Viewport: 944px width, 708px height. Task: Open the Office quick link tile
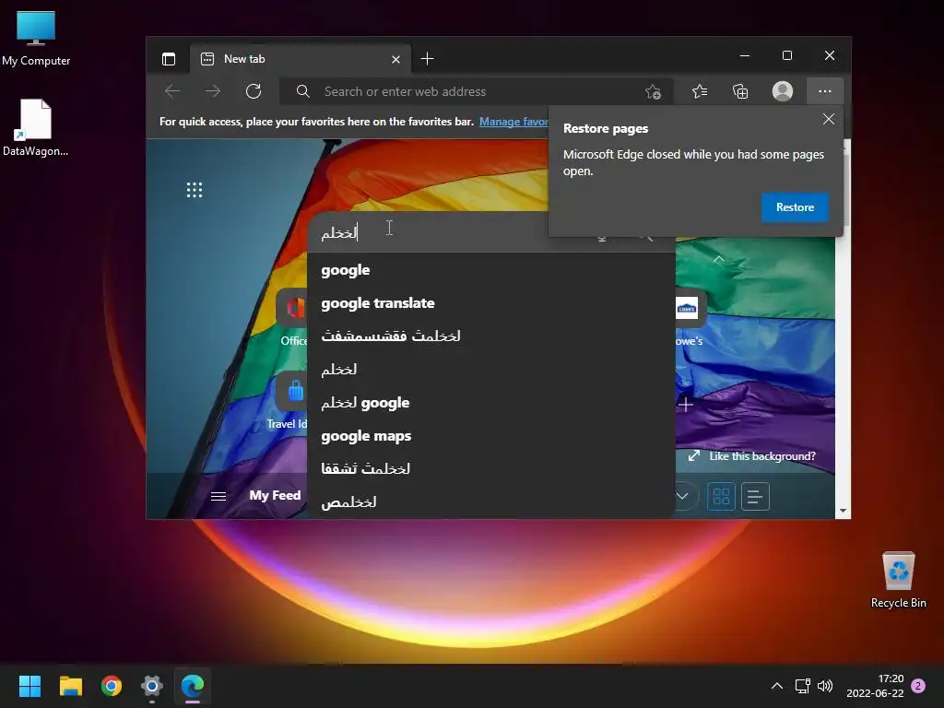click(x=292, y=318)
